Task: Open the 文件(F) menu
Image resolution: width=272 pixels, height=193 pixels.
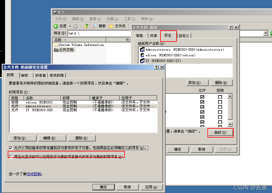Action: (61, 19)
